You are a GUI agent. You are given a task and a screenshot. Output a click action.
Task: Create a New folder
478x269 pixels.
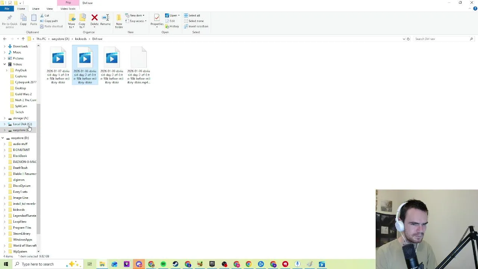tap(119, 21)
